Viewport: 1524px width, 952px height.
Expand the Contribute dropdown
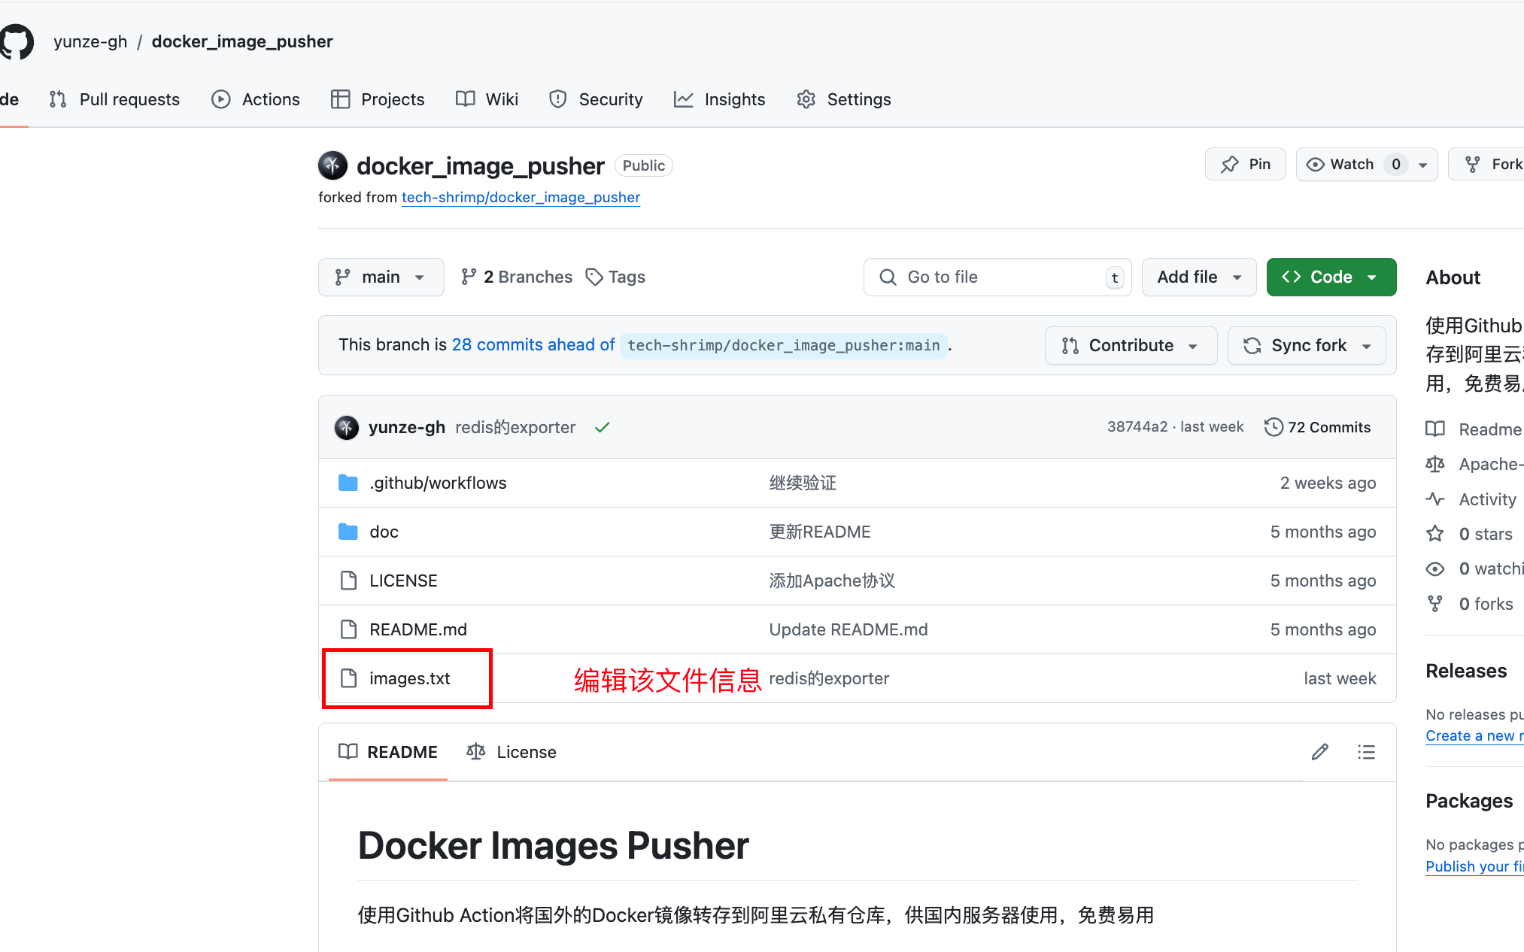click(x=1131, y=345)
